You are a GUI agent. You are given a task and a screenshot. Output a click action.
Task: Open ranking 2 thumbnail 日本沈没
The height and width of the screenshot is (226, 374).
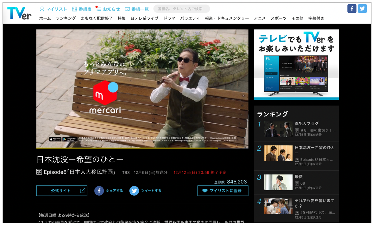point(278,153)
